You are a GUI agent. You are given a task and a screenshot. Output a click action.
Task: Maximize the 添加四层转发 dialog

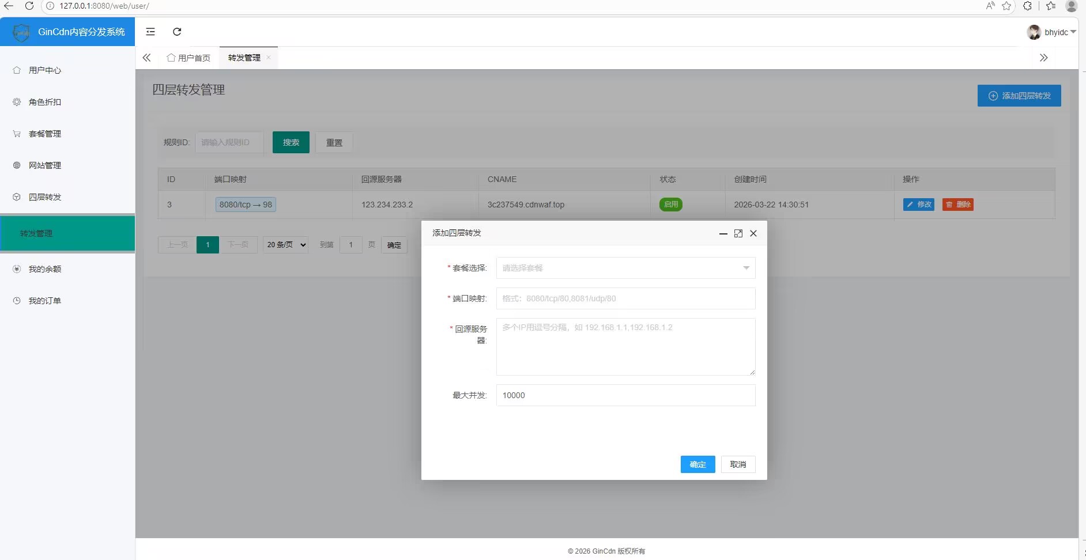(738, 233)
